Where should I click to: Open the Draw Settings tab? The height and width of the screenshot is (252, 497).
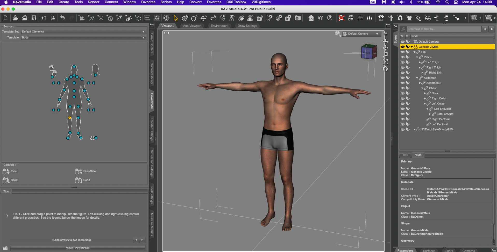[x=247, y=26]
